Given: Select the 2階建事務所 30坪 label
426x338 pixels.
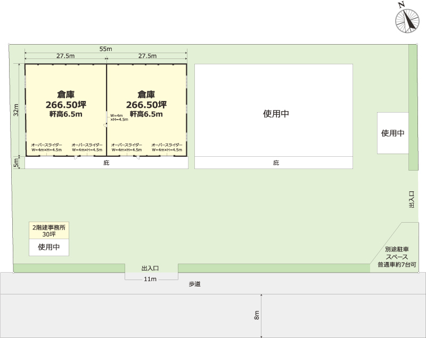Looking at the screenshot, I should 49,231.
